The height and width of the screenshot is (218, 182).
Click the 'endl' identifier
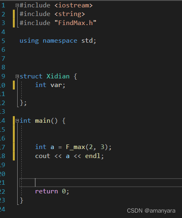(x=93, y=156)
